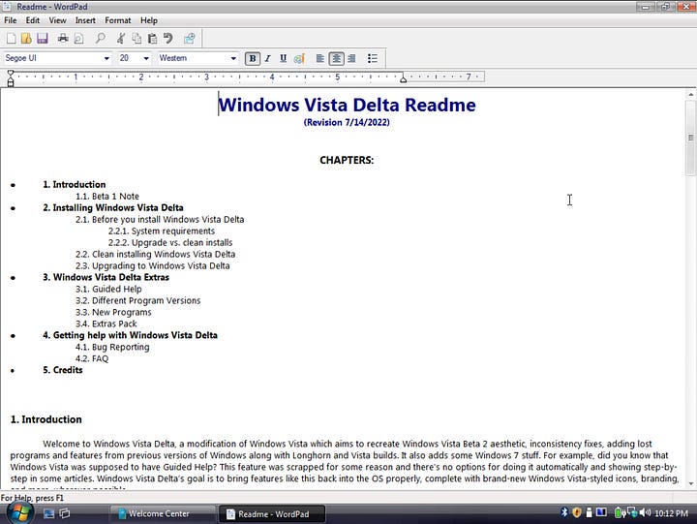This screenshot has height=524, width=697.
Task: Save the document with the floppy icon
Action: click(43, 38)
